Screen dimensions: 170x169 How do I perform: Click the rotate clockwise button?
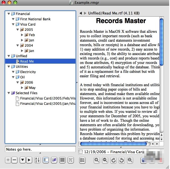pos(113,160)
